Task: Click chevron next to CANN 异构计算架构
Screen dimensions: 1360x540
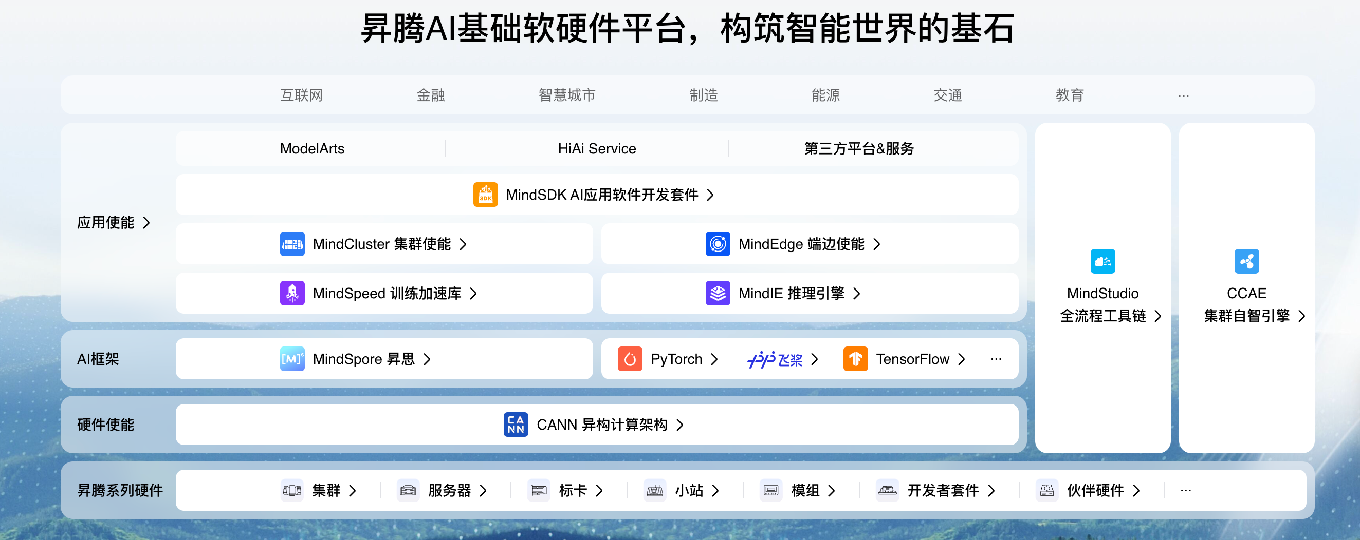Action: (x=679, y=425)
